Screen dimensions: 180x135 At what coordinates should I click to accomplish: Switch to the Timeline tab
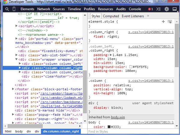tap(74, 9)
